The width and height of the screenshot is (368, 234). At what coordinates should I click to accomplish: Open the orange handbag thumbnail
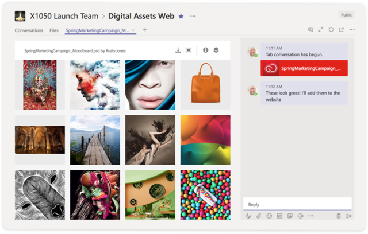205,85
